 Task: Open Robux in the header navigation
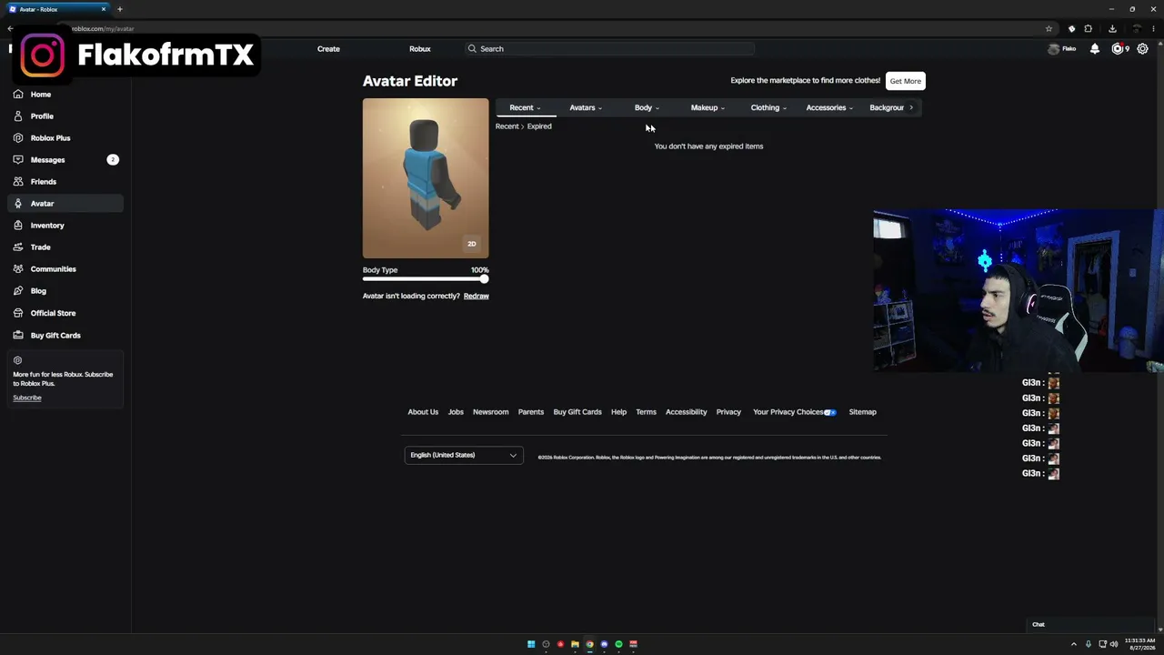click(420, 49)
